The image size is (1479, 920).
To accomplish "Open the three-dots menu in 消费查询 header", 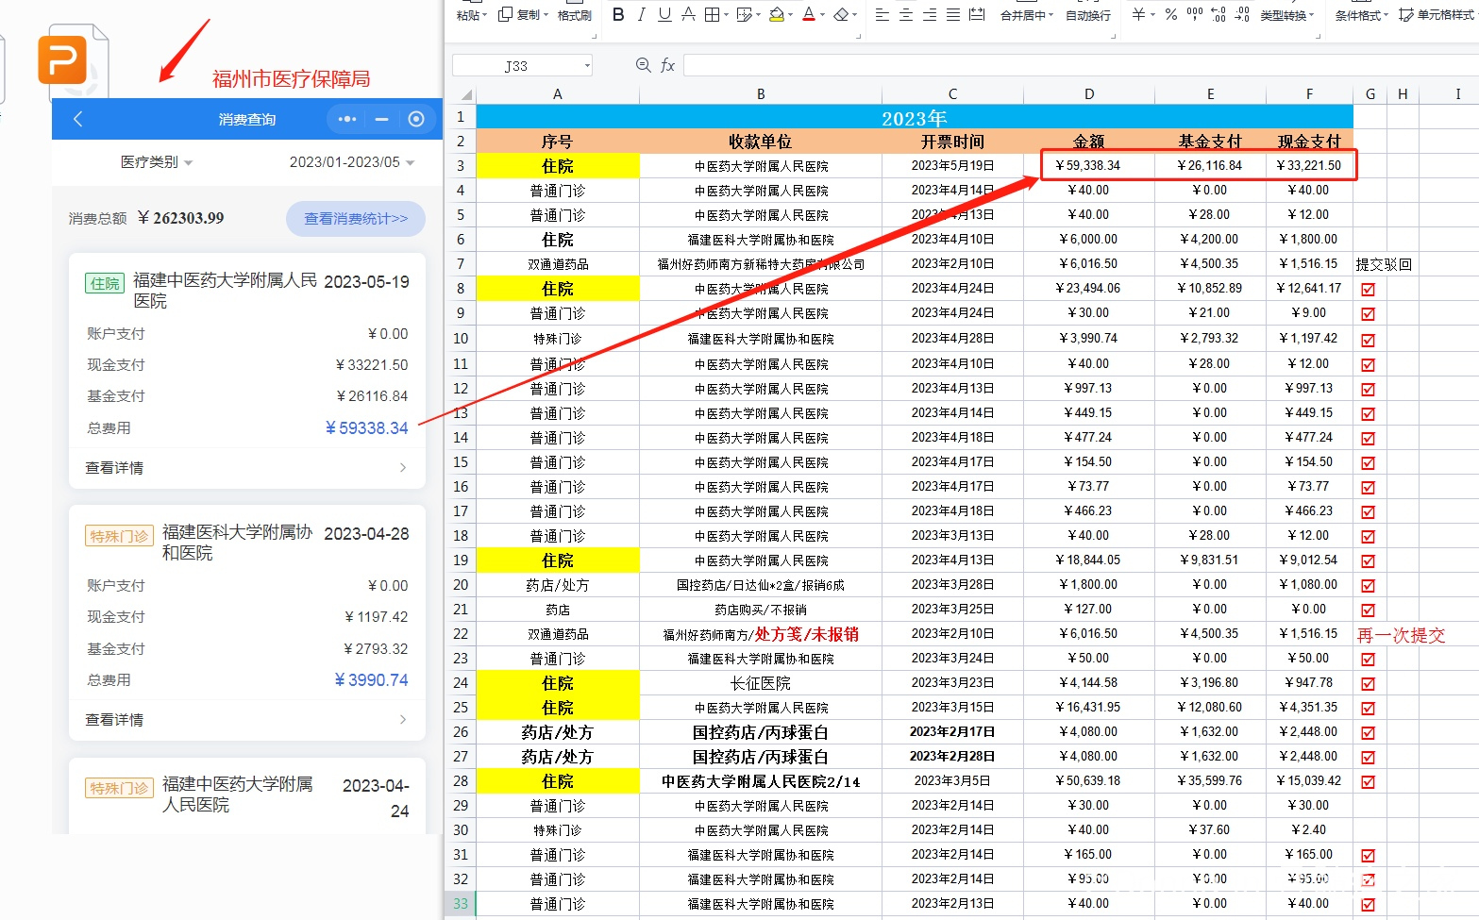I will pos(347,119).
